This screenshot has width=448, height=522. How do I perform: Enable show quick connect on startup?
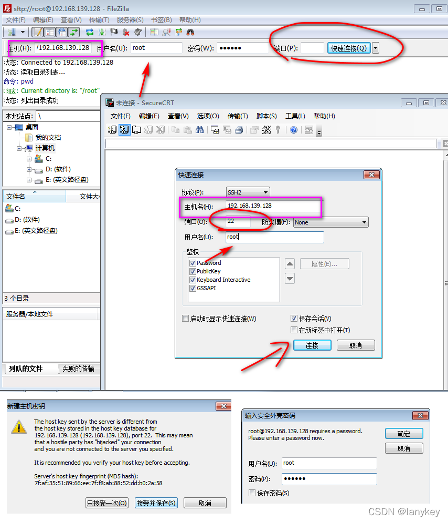pyautogui.click(x=185, y=319)
